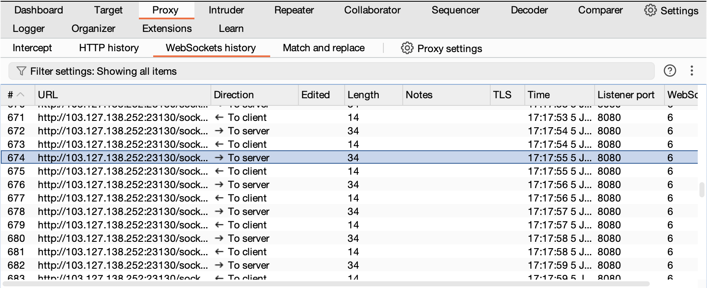The height and width of the screenshot is (288, 707).
Task: Switch to the HTTP history tab
Action: [109, 48]
